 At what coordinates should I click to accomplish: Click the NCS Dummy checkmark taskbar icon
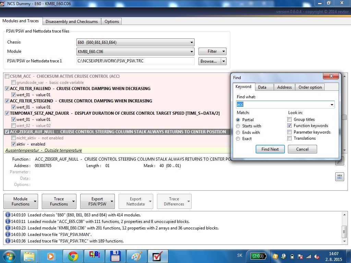point(157,256)
